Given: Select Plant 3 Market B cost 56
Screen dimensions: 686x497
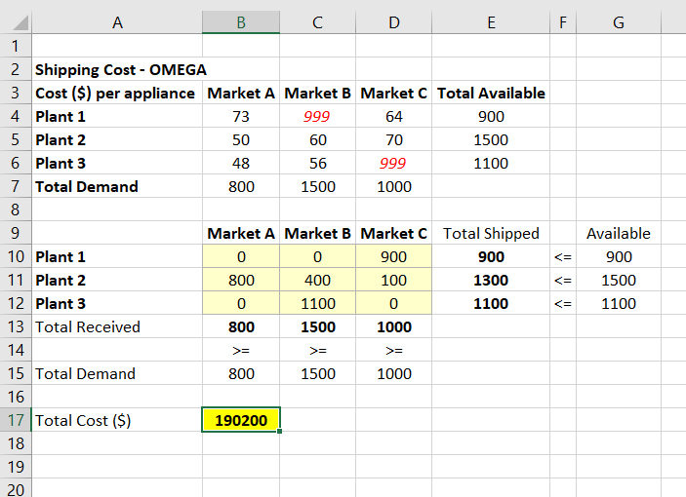Looking at the screenshot, I should pyautogui.click(x=317, y=163).
